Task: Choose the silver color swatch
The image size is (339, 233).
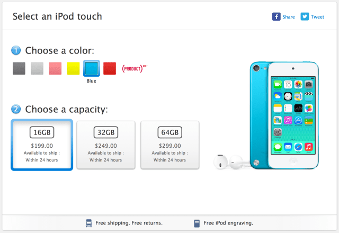Action: pyautogui.click(x=37, y=69)
